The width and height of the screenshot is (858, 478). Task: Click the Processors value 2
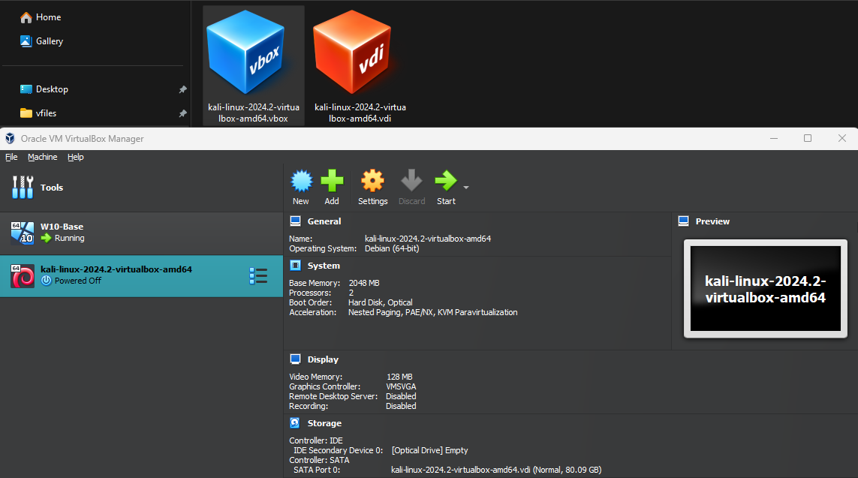[351, 293]
